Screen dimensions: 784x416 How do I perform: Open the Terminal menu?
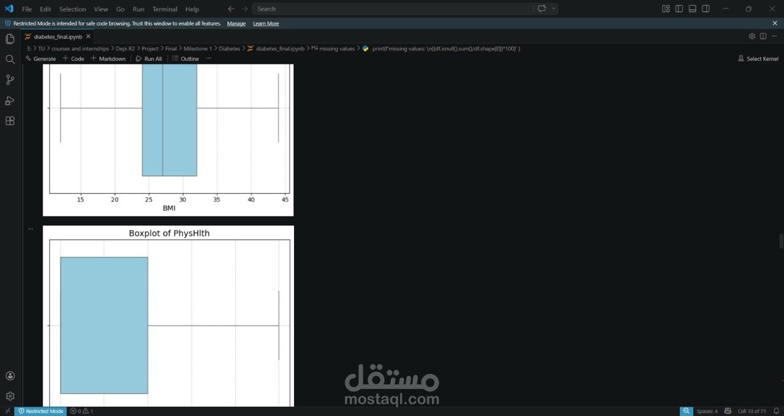pos(164,9)
